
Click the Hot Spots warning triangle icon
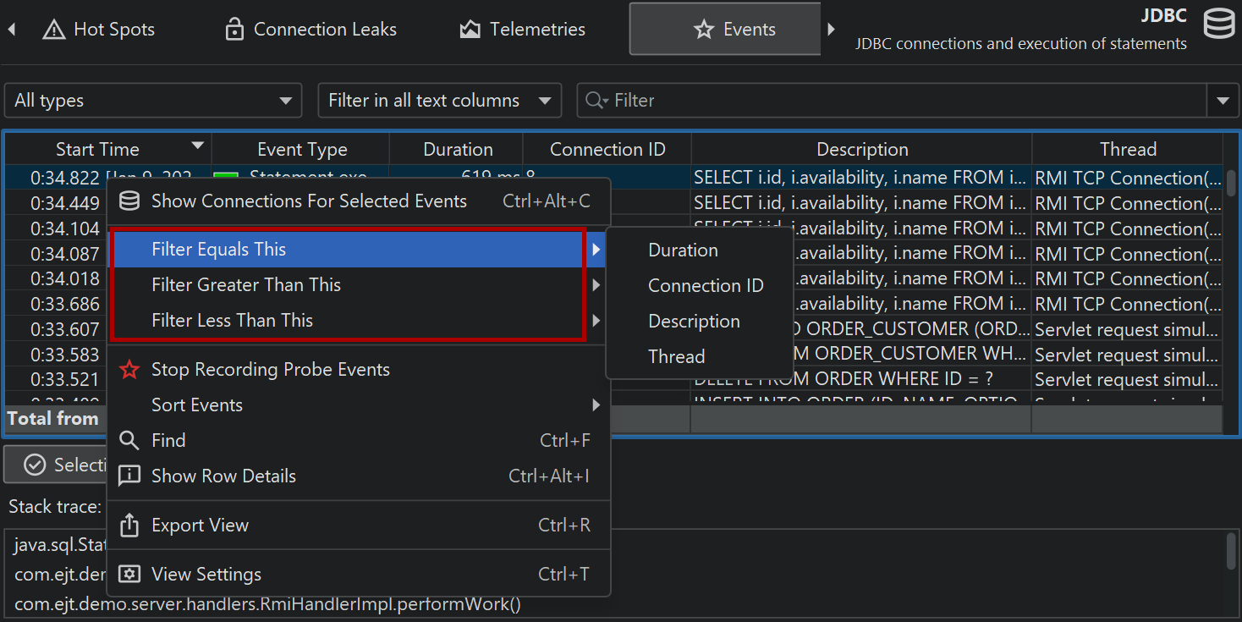[54, 30]
